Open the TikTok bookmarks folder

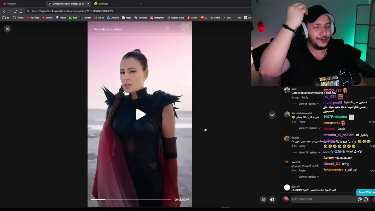coord(18,18)
